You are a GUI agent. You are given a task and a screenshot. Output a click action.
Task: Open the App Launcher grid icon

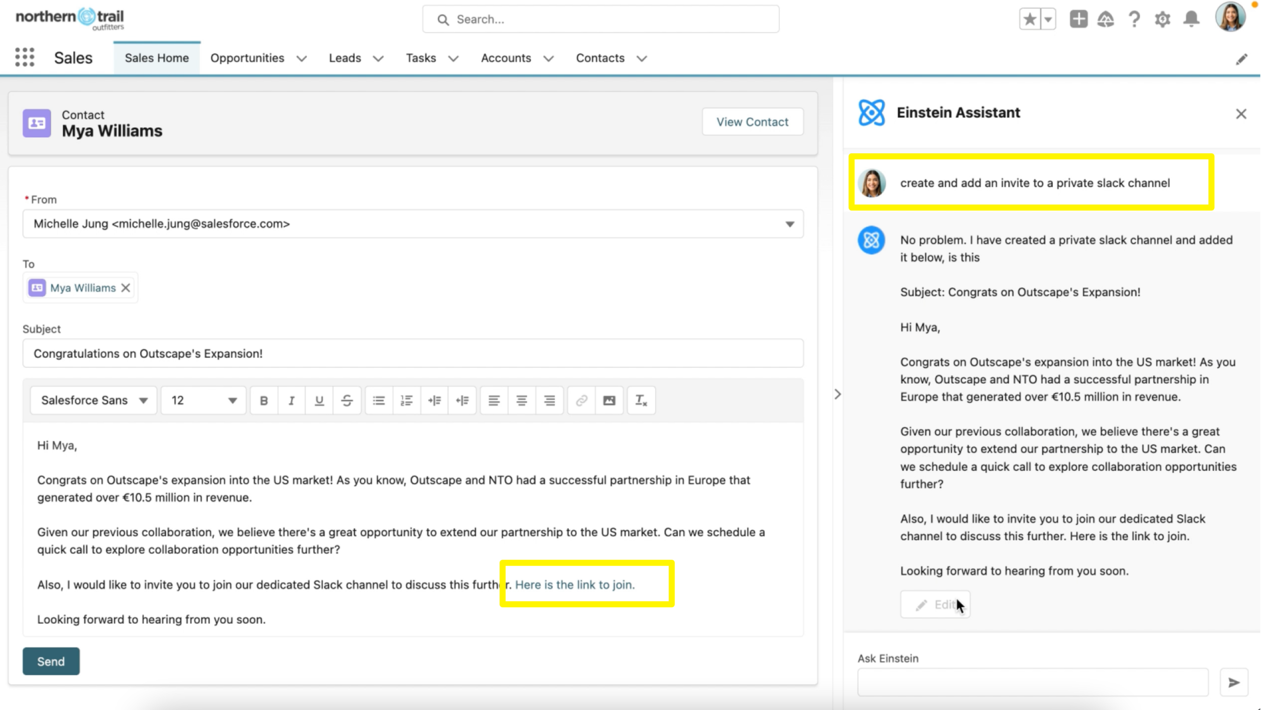(x=24, y=57)
